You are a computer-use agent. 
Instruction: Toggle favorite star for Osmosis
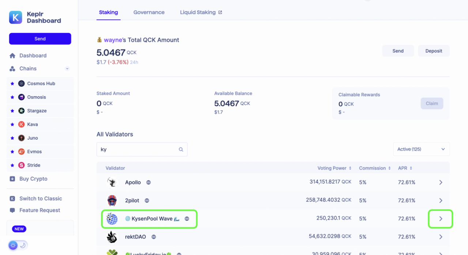(x=12, y=97)
